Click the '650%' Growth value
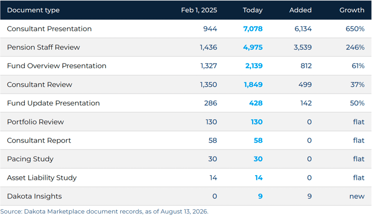The width and height of the screenshot is (372, 216). [x=355, y=29]
